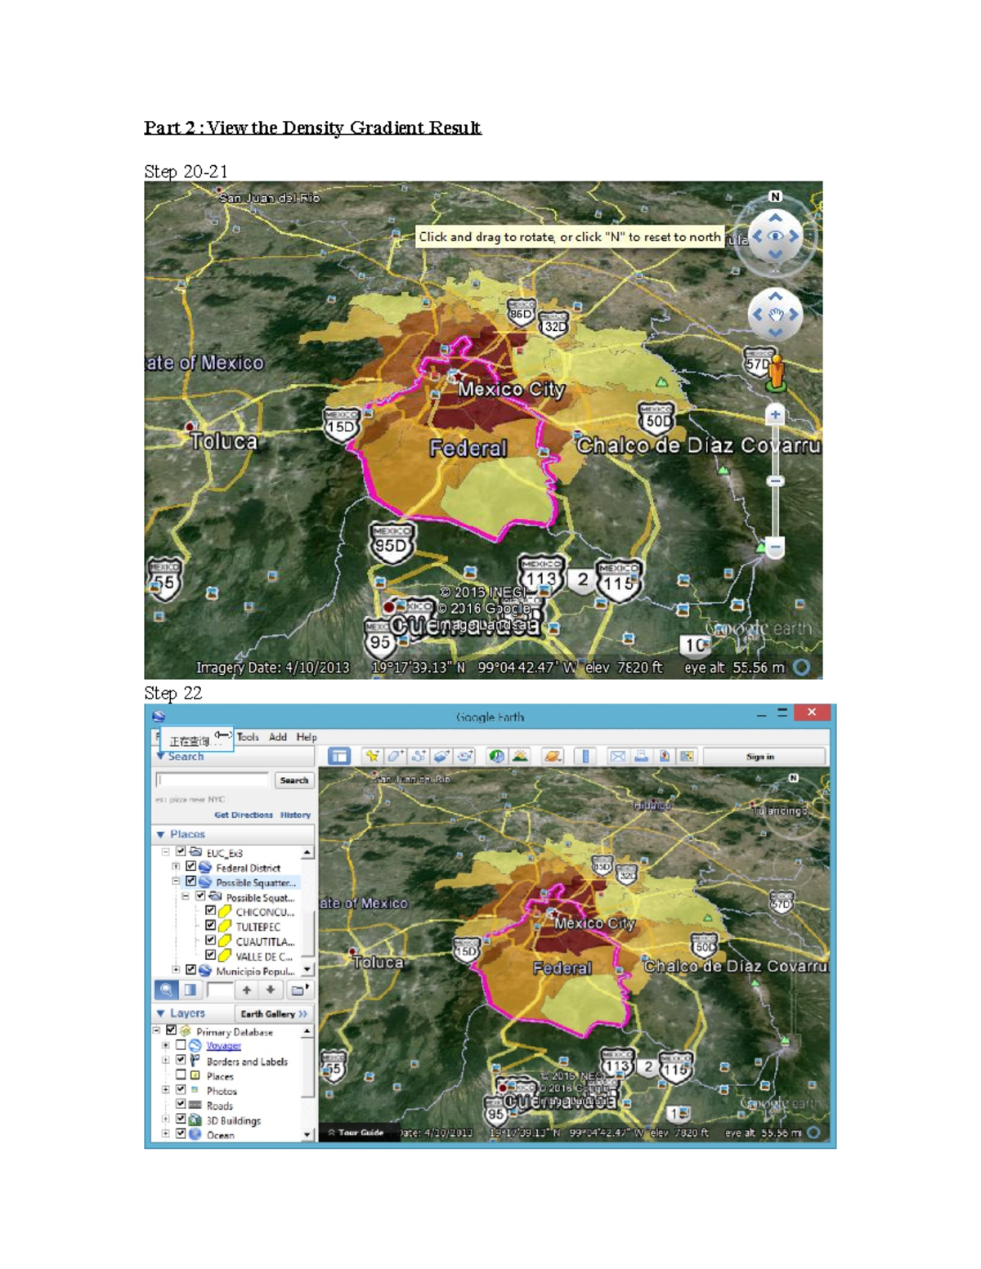Click the zoom slider handle in upper map
This screenshot has width=981, height=1269.
(775, 481)
